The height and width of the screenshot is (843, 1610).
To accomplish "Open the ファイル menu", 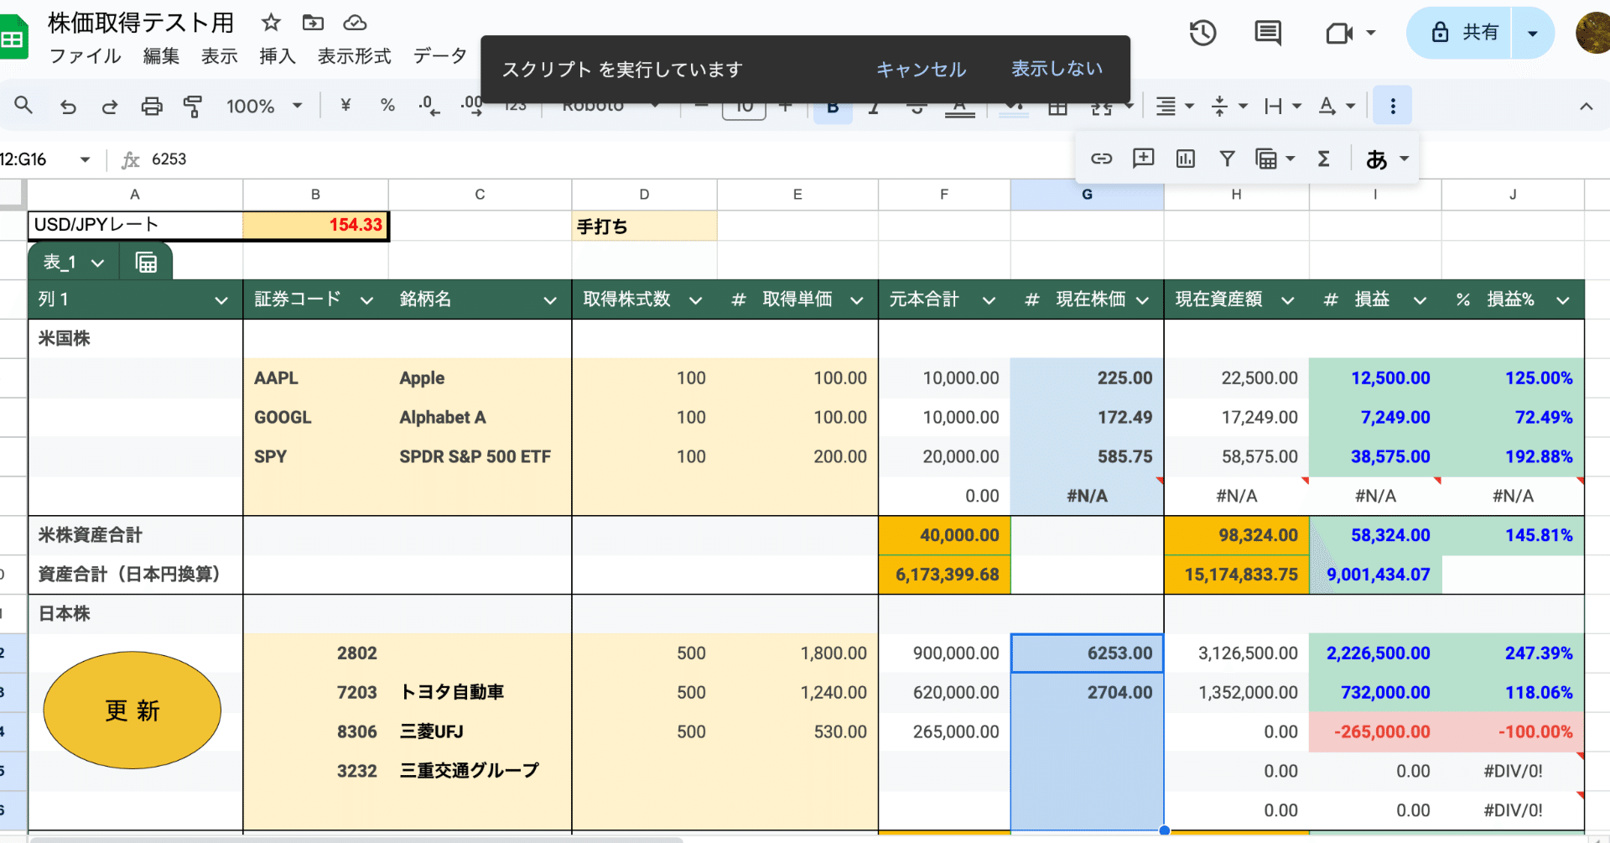I will [84, 56].
